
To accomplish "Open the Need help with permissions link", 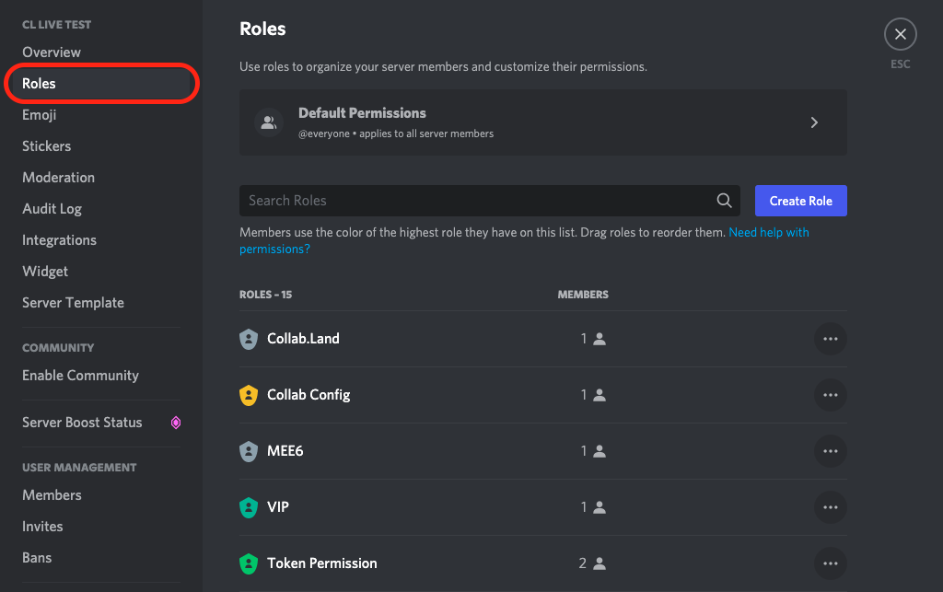I will 769,232.
